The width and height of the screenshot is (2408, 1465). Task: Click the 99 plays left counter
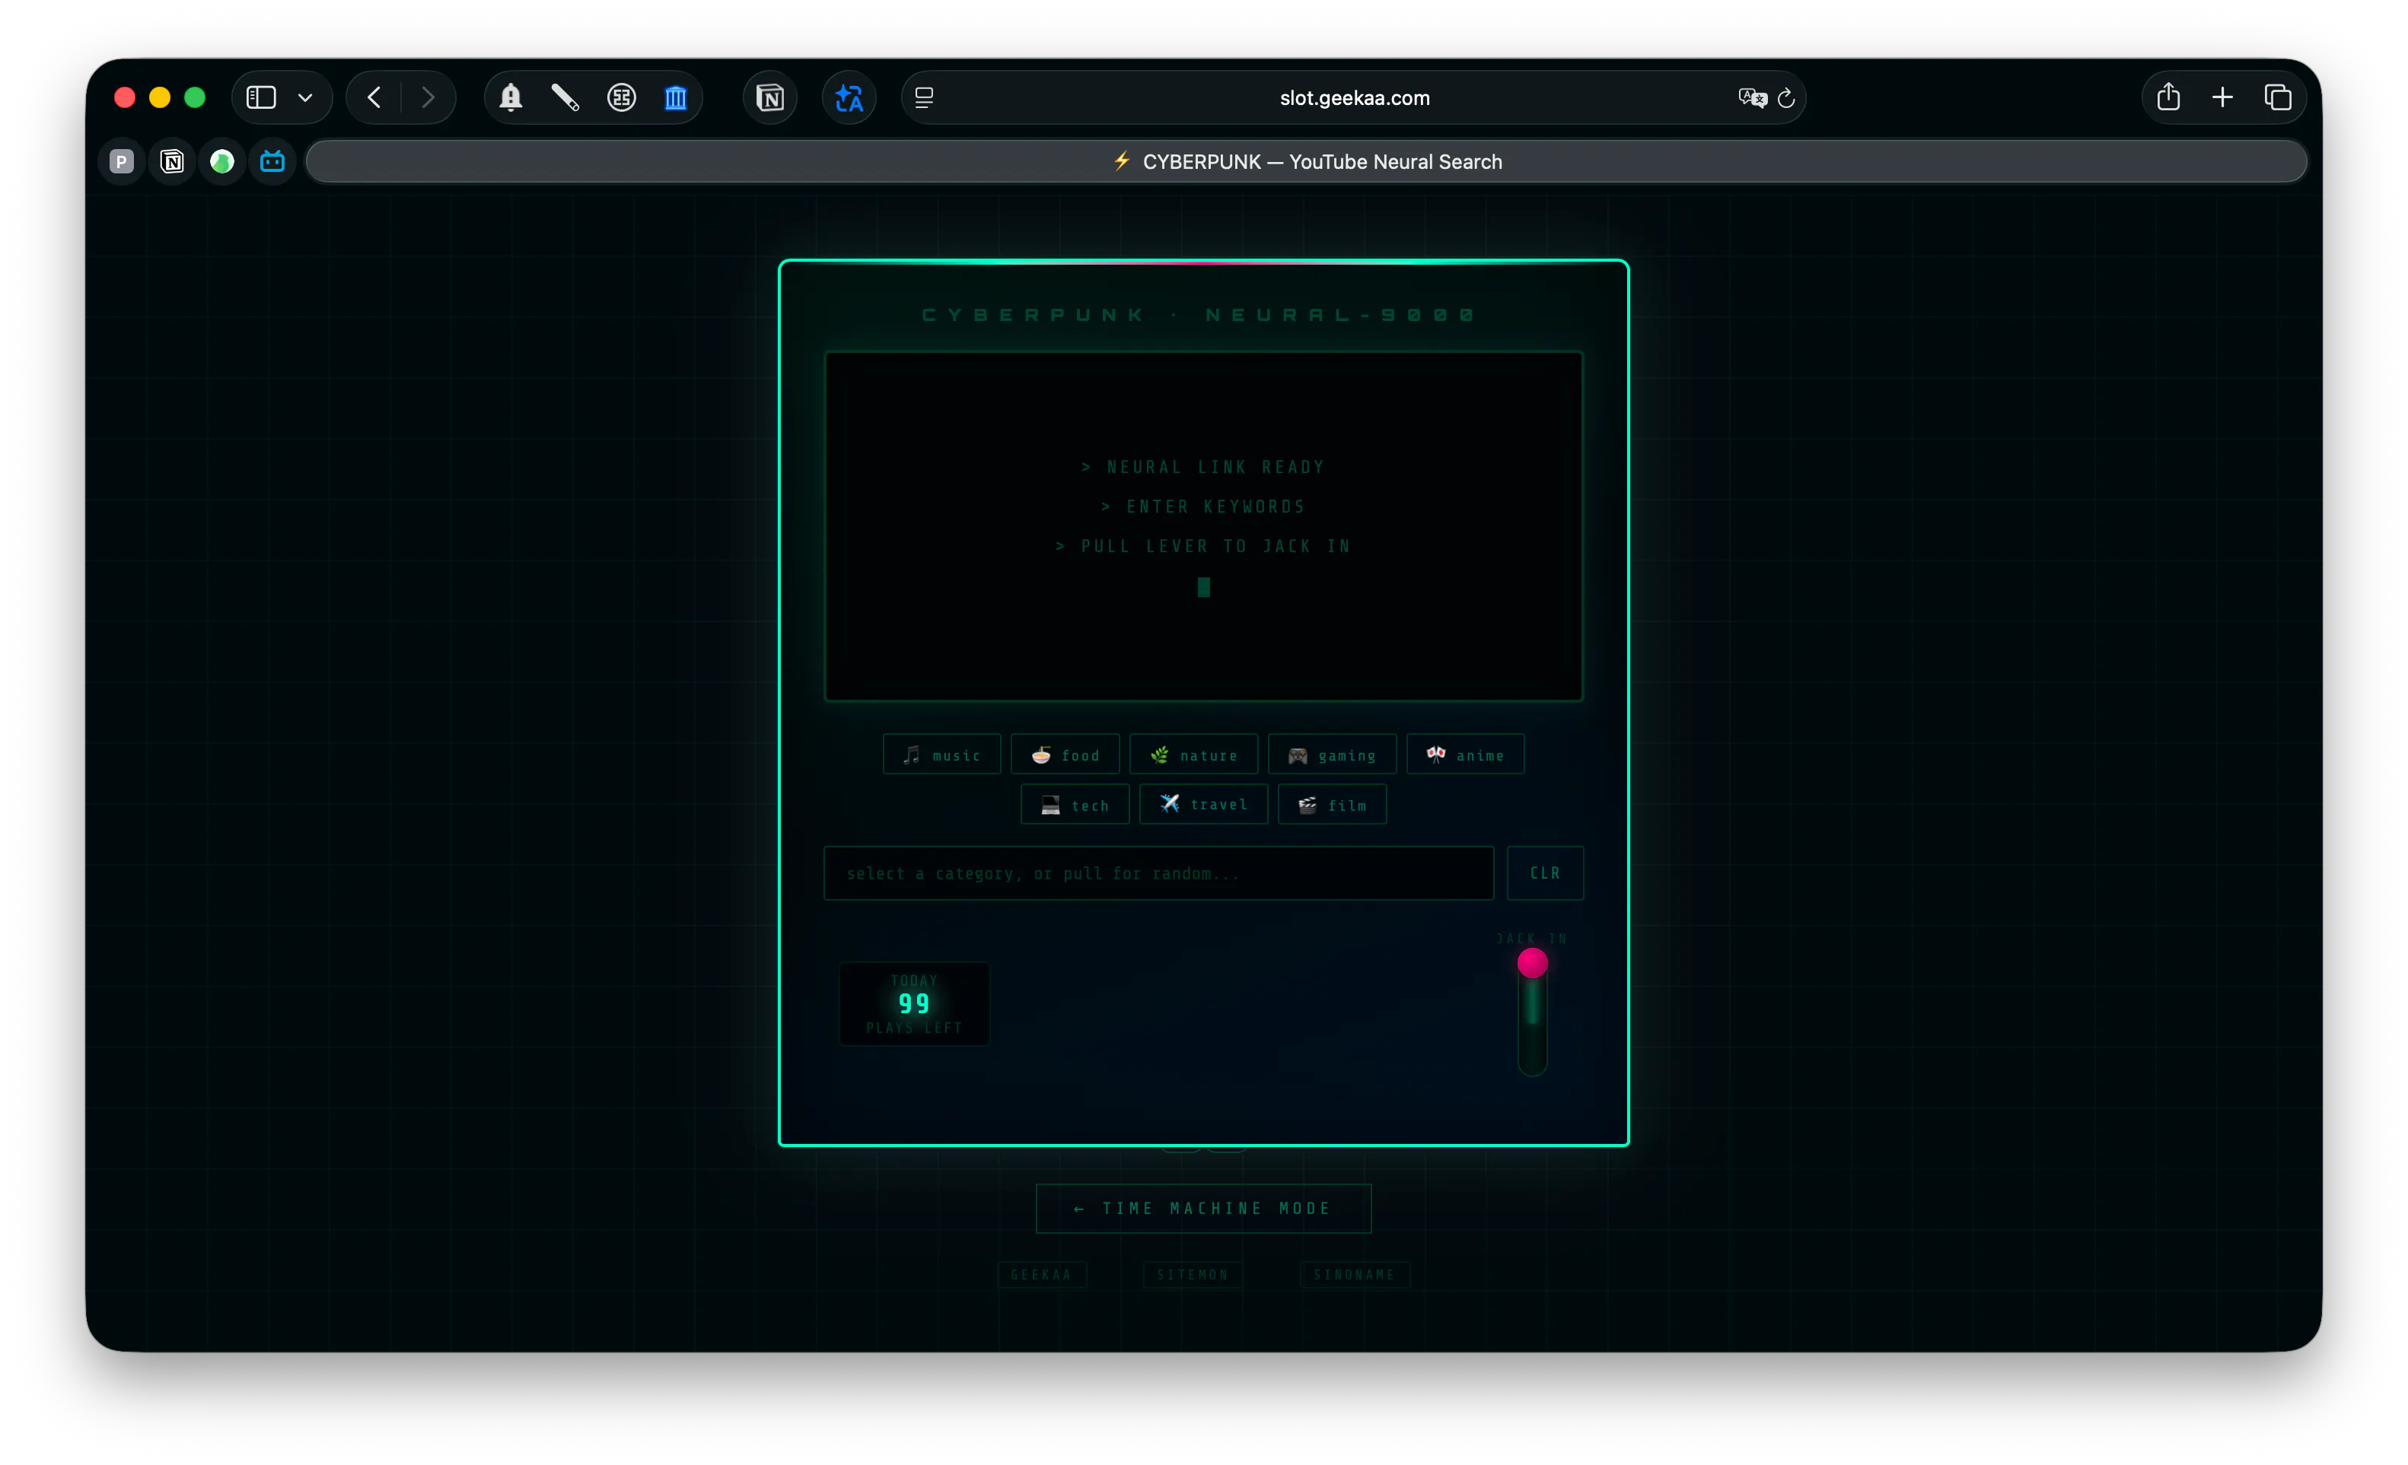point(915,1004)
